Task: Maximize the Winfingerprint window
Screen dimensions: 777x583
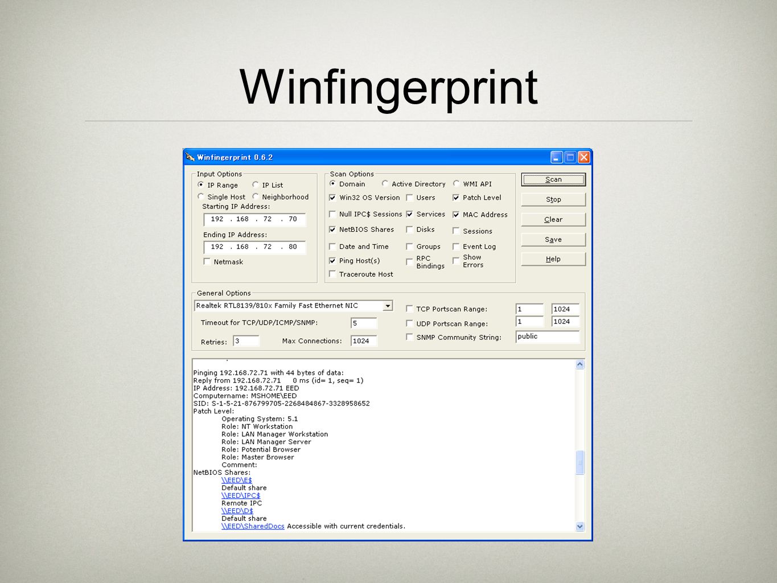Action: (570, 157)
